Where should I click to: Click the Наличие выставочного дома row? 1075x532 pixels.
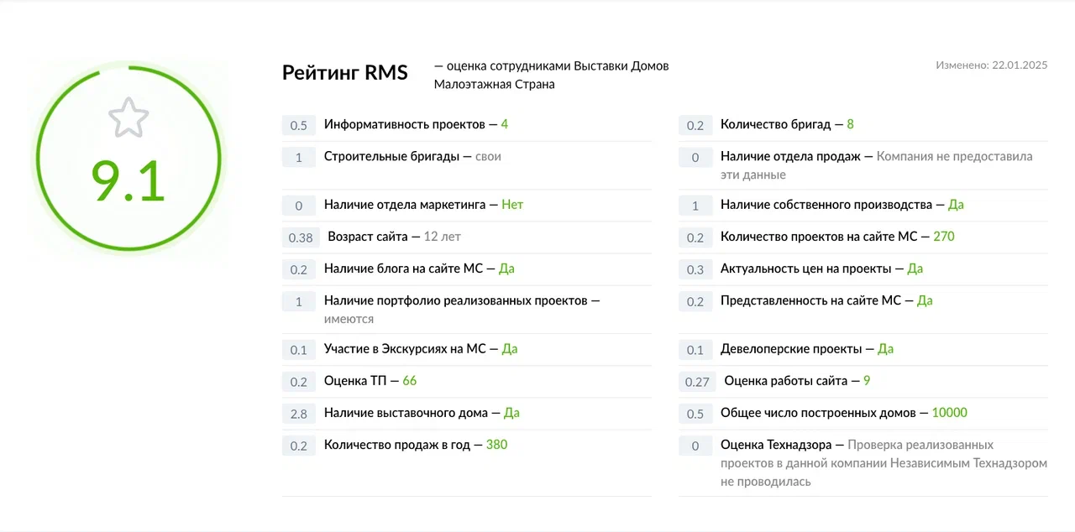point(467,413)
